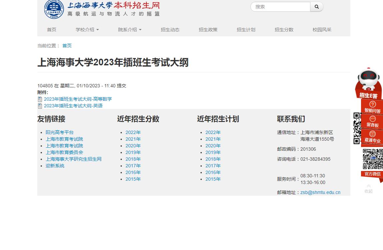383x250 pixels.
Task: Click the zsb@shmtu.edu.cn email link
Action: (320, 193)
